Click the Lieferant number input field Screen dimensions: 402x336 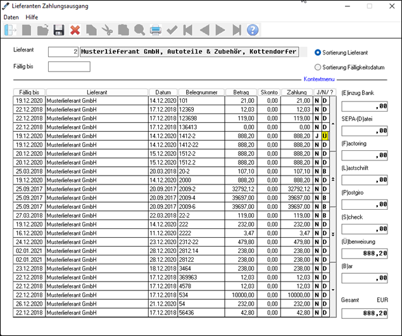(x=63, y=52)
